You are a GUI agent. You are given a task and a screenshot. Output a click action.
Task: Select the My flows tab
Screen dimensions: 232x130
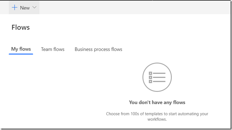(x=21, y=49)
